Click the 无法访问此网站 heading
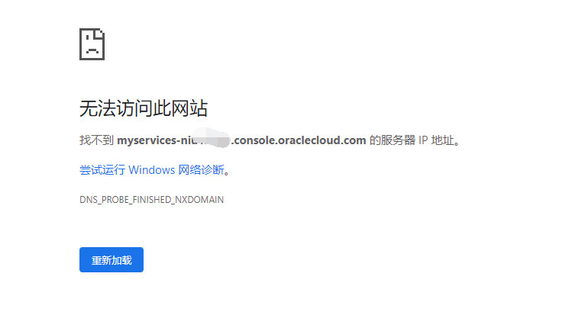This screenshot has height=312, width=569. 144,108
